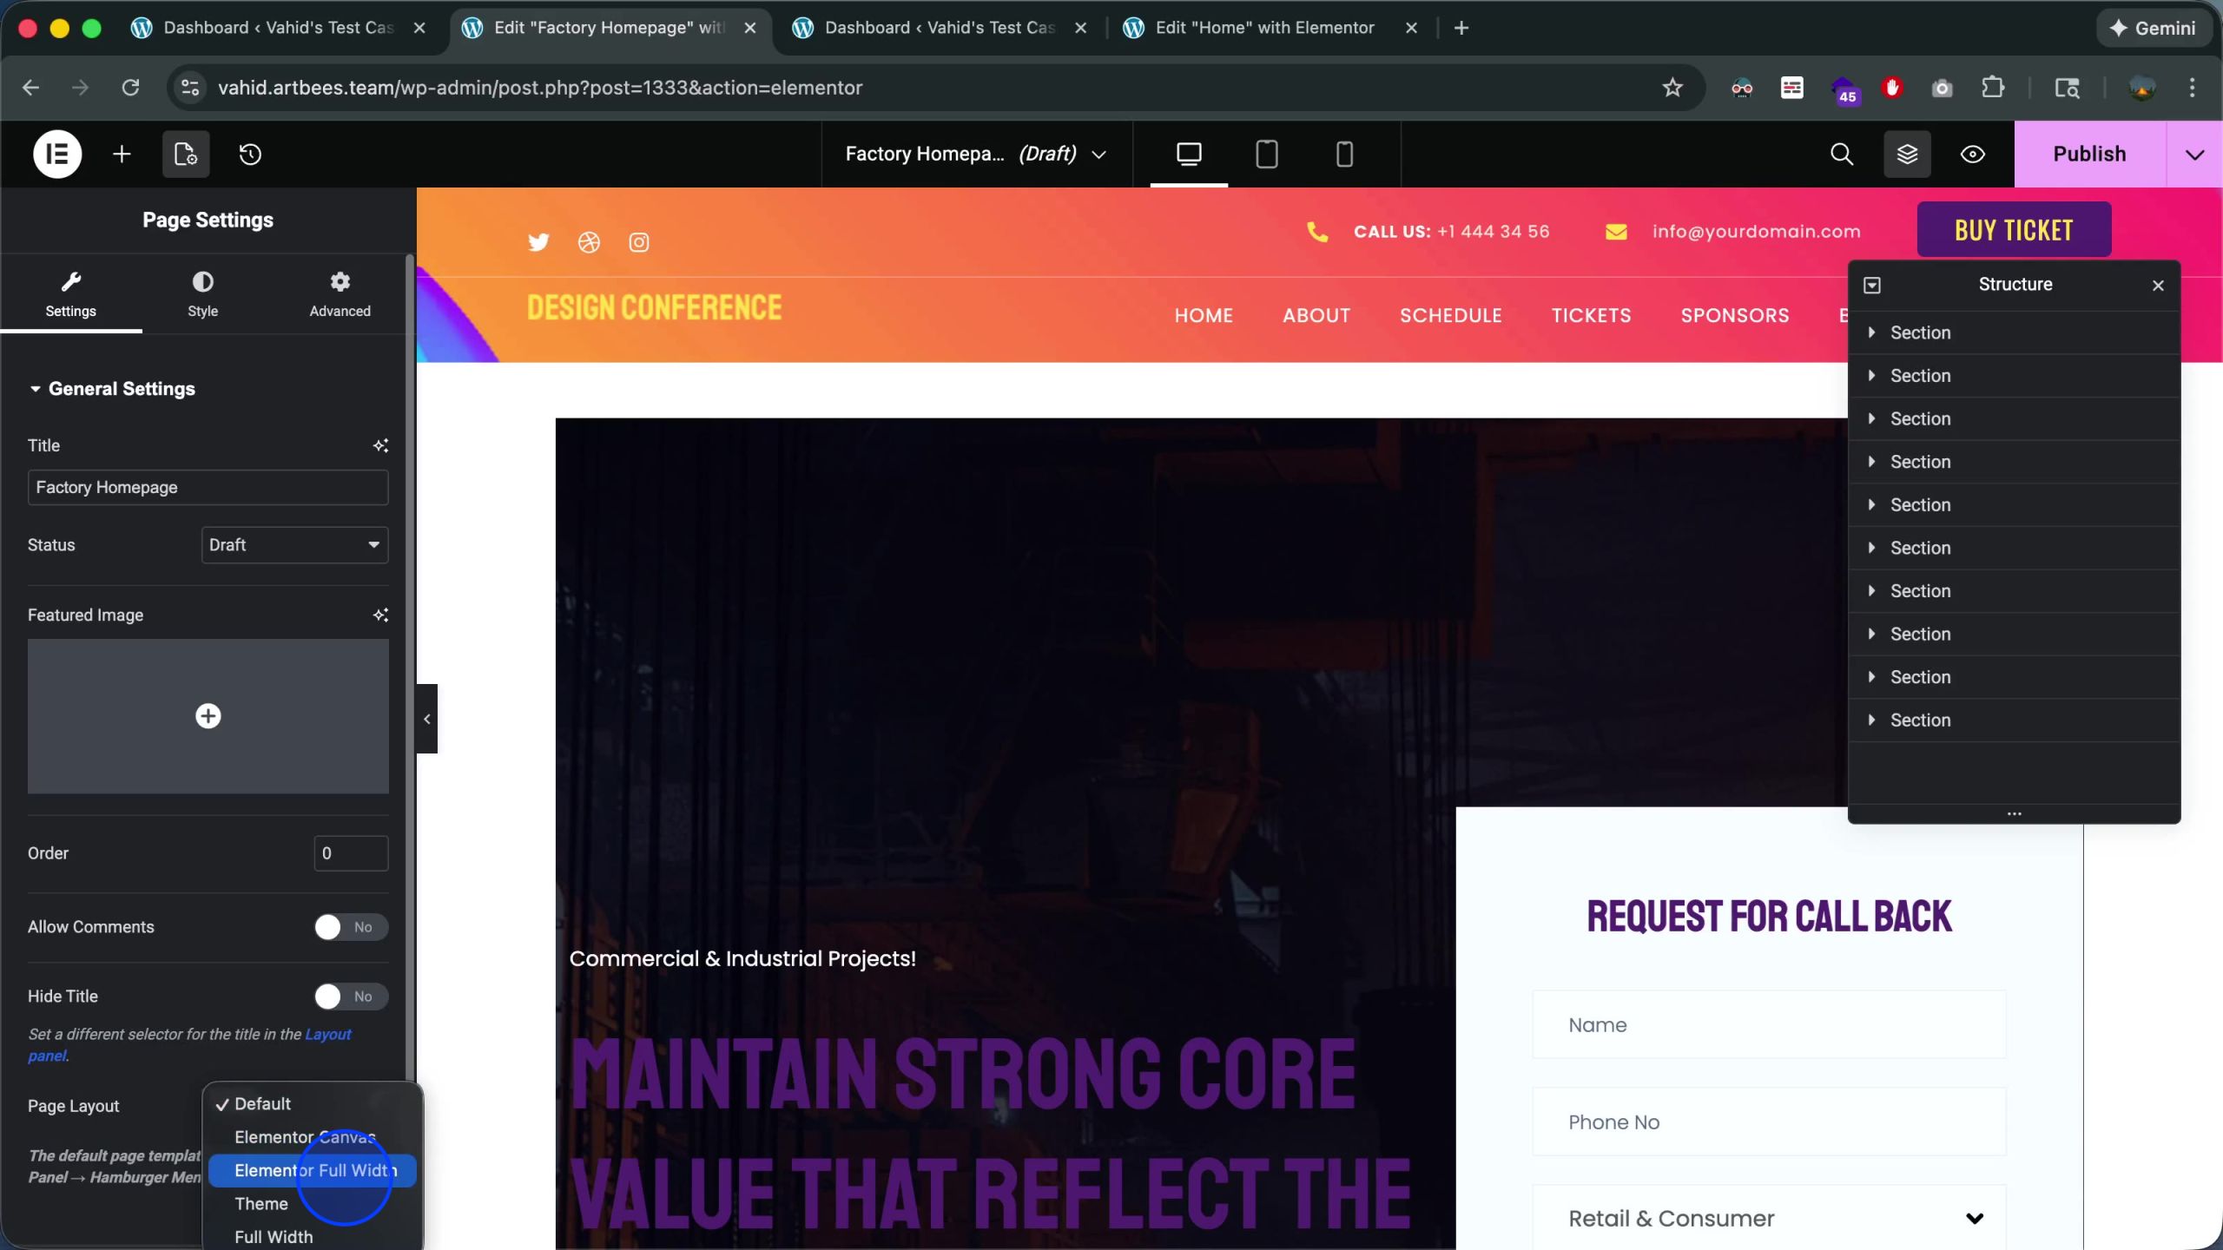Click the AI sparkle icon next to Featured Image

click(x=380, y=615)
